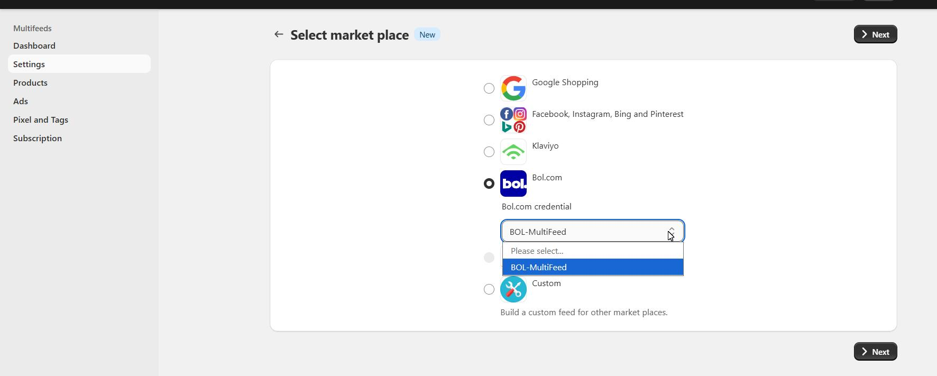Click the Custom feed wrench icon

click(x=513, y=289)
